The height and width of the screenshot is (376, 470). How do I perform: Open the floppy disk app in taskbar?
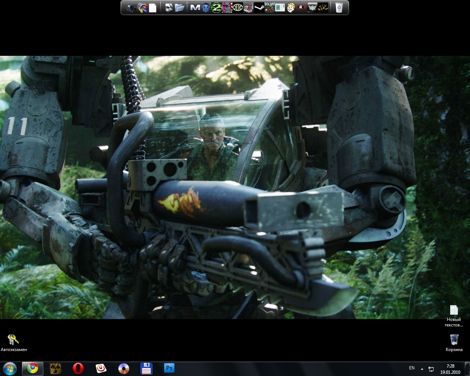click(x=147, y=368)
